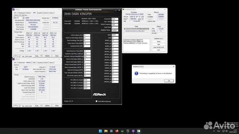
Task: Click TestMem5 memory icon in title bar
Action: [123, 9]
